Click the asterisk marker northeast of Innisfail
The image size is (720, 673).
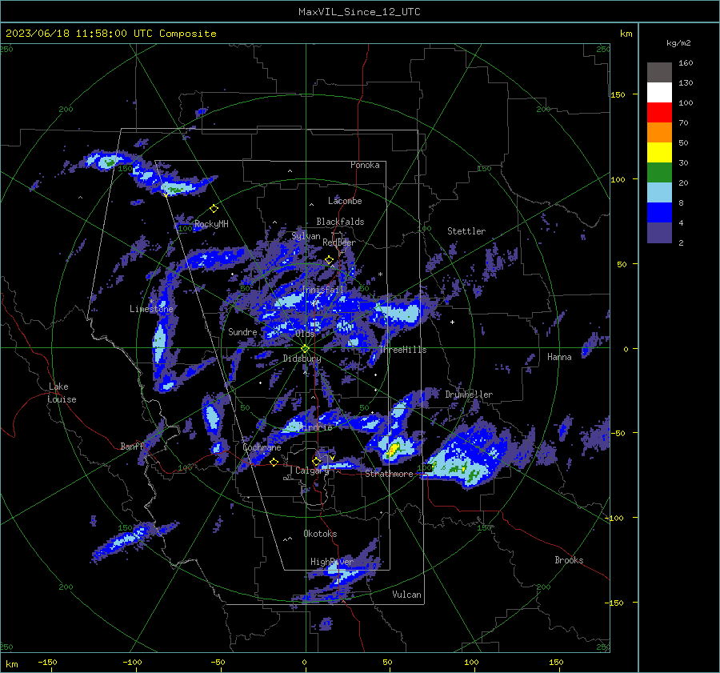tap(380, 274)
